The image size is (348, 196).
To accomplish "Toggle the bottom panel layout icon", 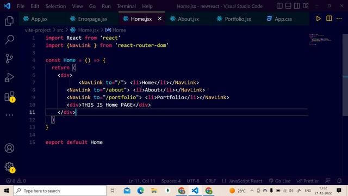I will coord(288,6).
